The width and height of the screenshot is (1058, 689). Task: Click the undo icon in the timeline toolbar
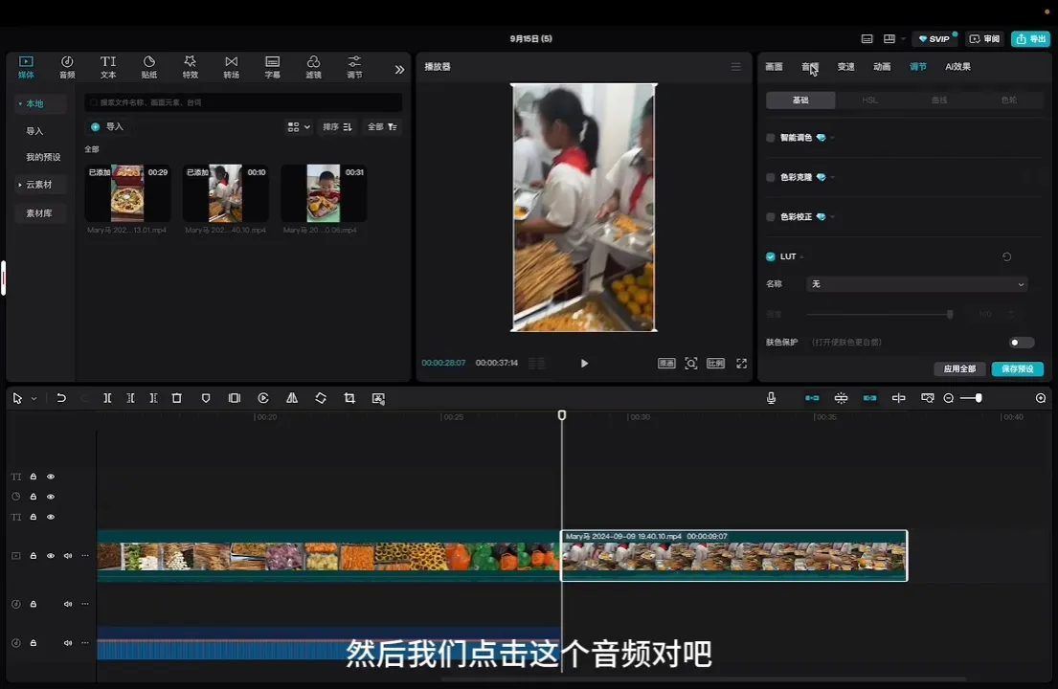[x=61, y=398]
